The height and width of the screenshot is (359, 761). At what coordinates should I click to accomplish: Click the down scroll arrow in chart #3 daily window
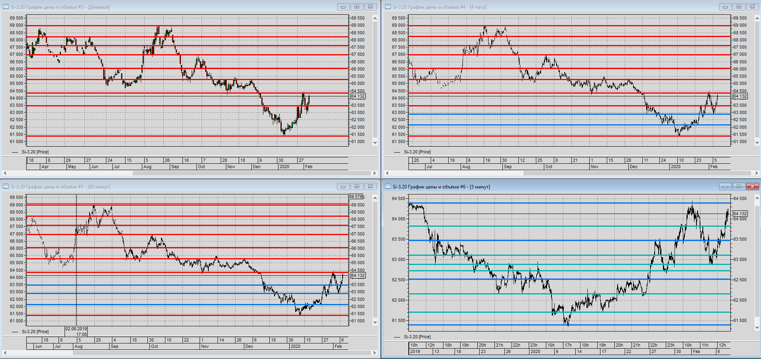pos(375,142)
